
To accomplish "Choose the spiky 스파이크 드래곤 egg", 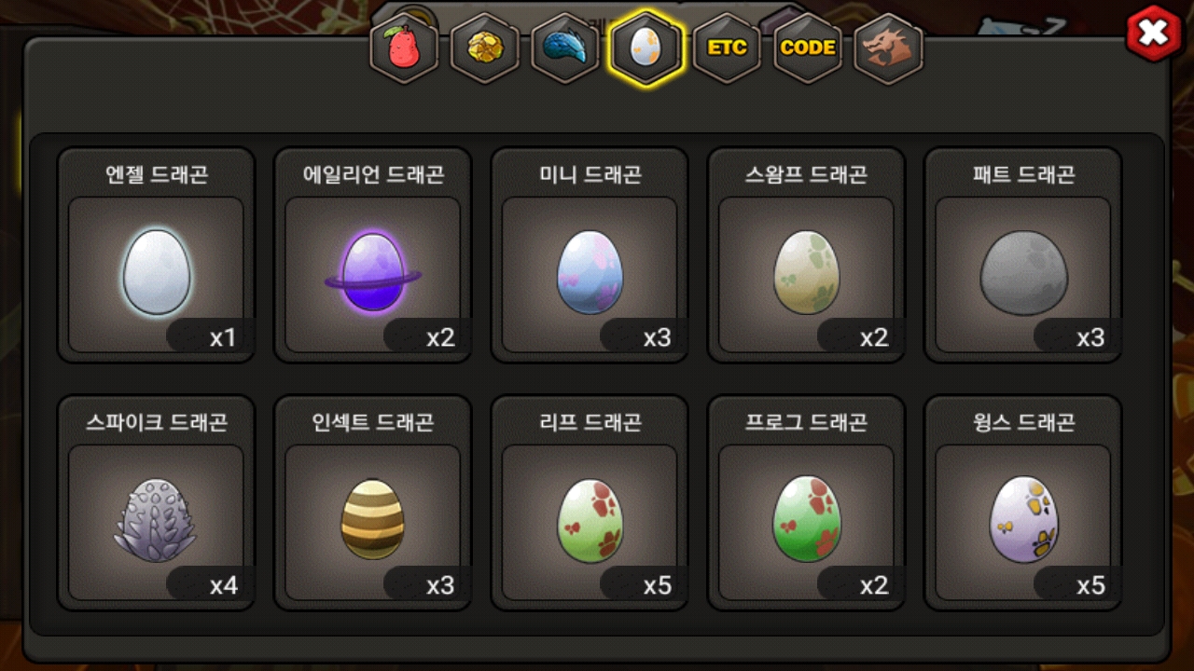I will click(156, 520).
